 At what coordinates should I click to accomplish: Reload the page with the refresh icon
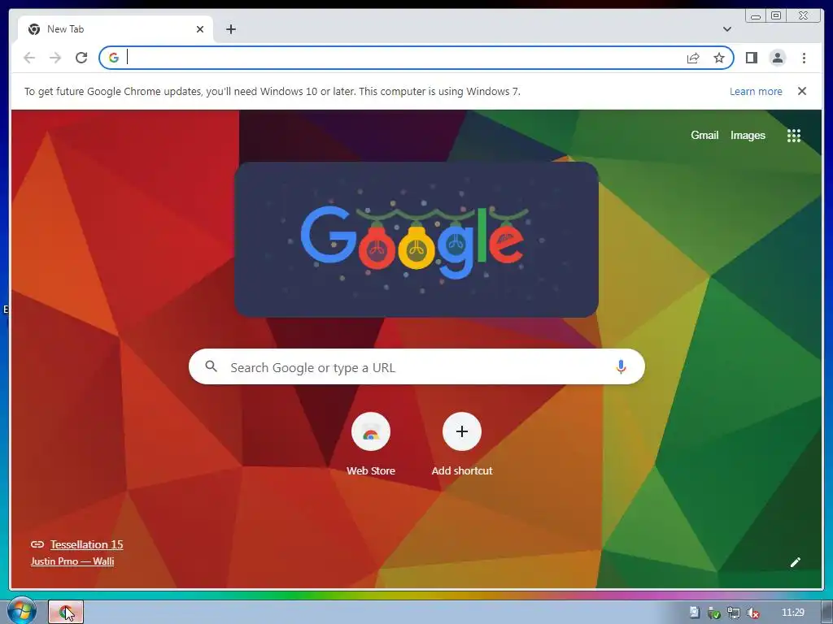(x=81, y=58)
